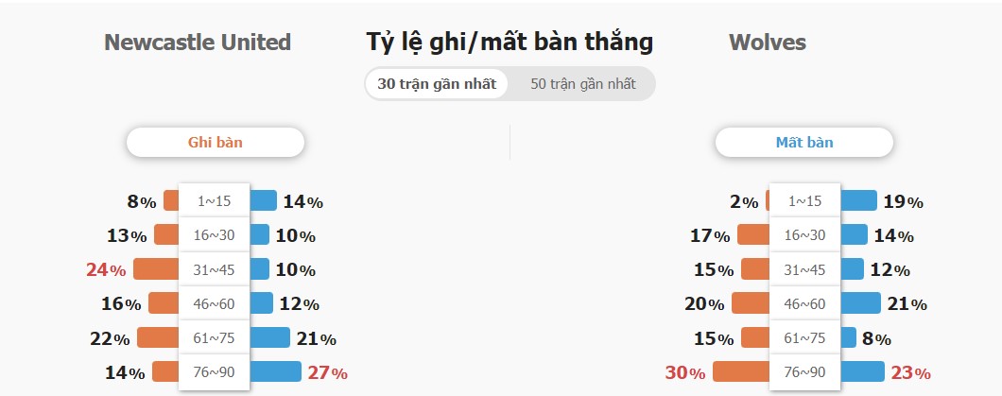Click Wolves' 21% blue bar for 46~60

click(860, 302)
